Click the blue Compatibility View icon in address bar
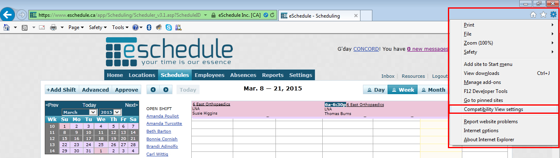This screenshot has width=560, height=158. pyautogui.click(x=266, y=15)
